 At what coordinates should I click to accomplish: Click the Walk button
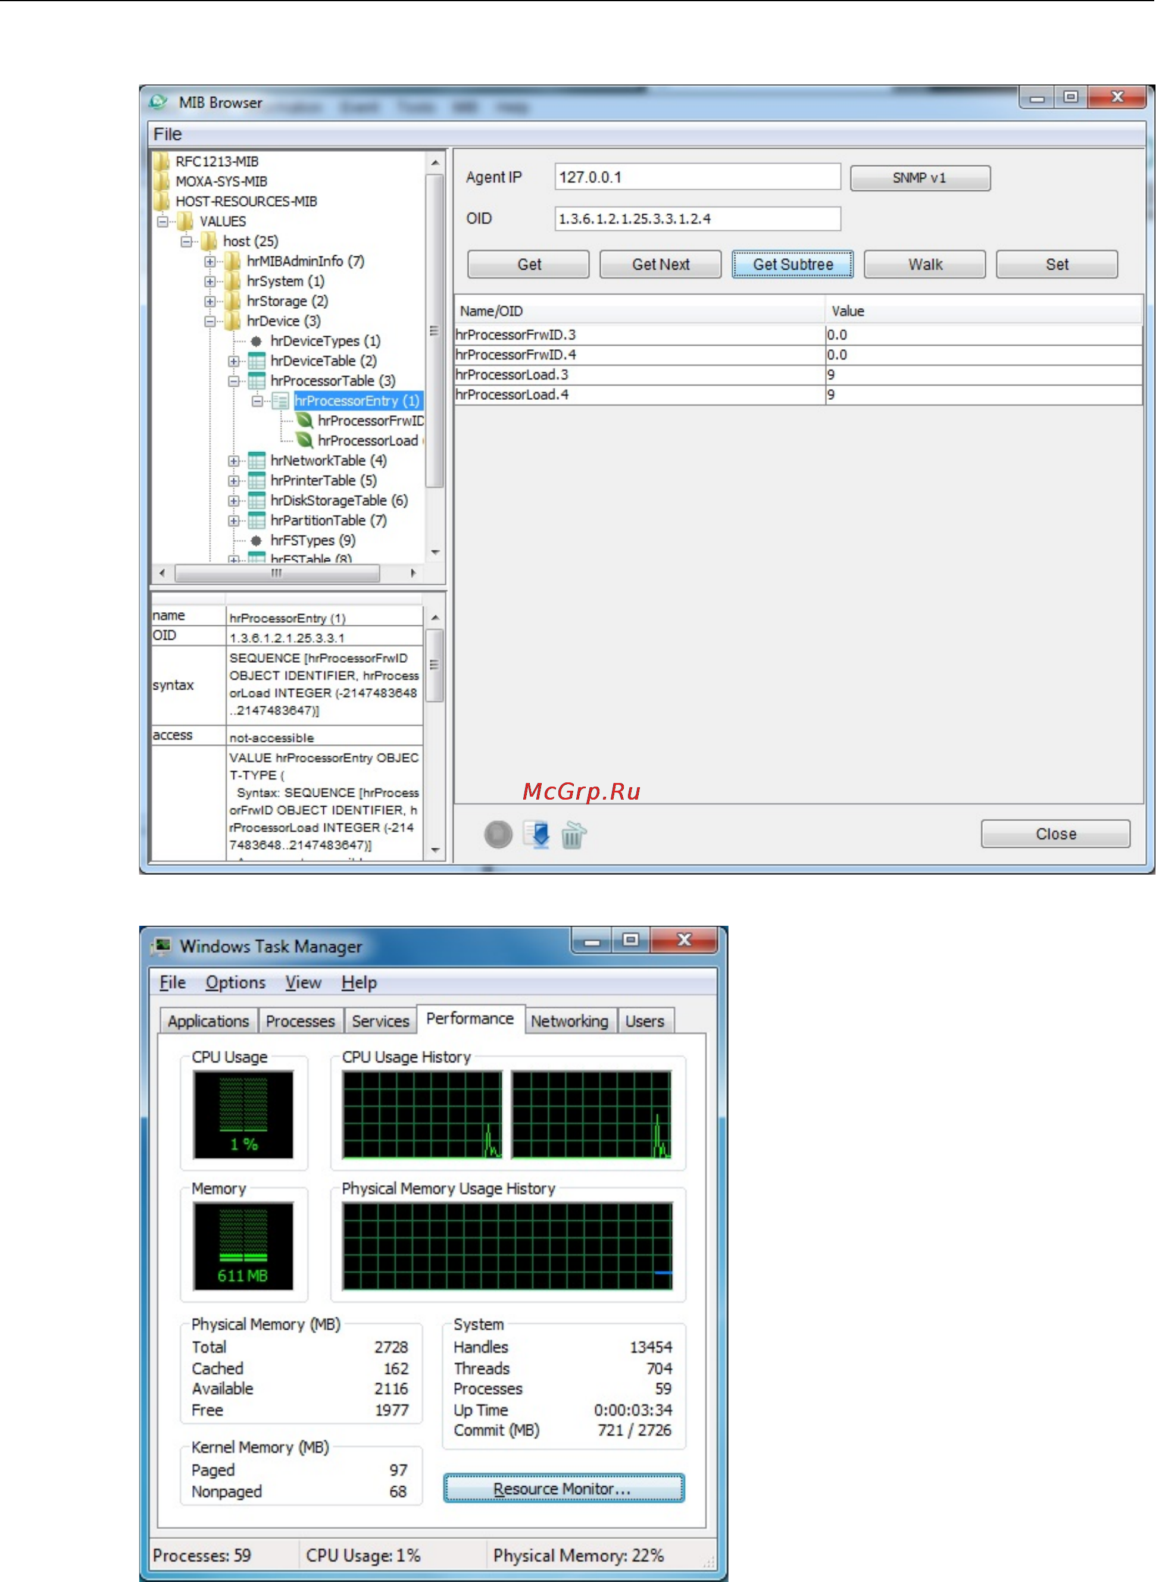pos(925,264)
